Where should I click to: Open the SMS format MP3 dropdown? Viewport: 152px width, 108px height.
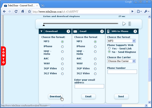121,41
